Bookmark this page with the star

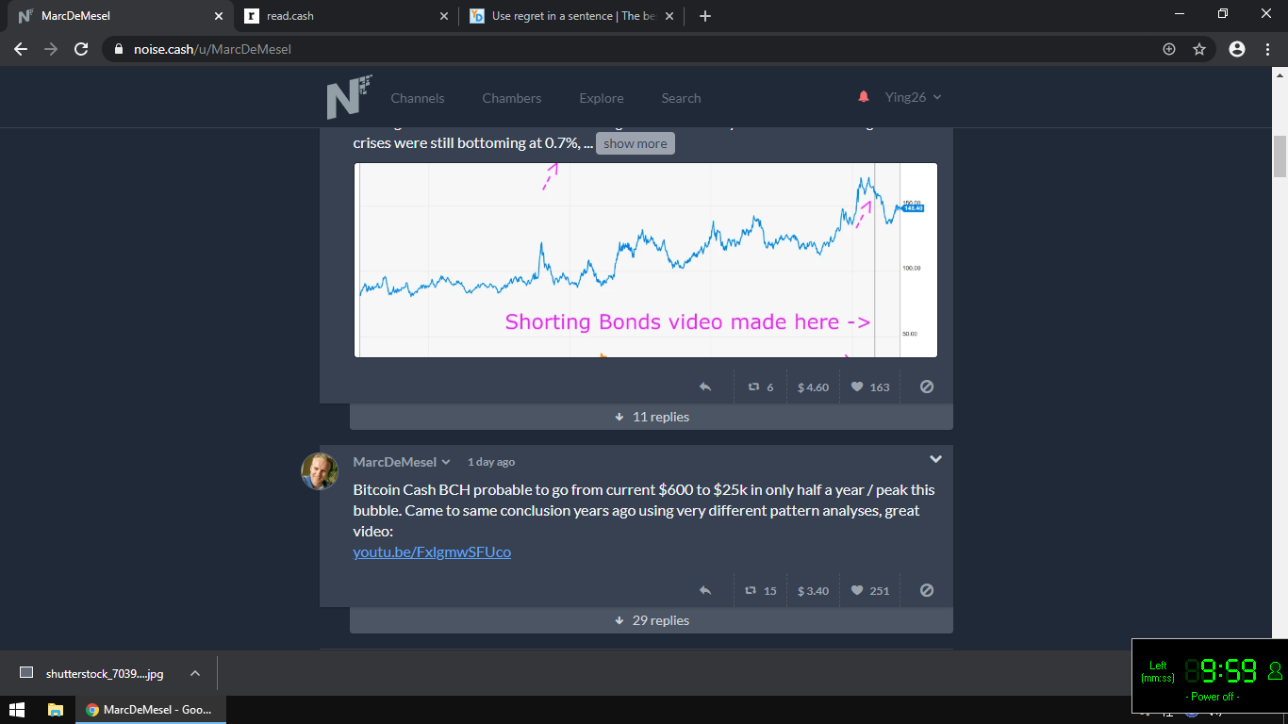pos(1199,49)
